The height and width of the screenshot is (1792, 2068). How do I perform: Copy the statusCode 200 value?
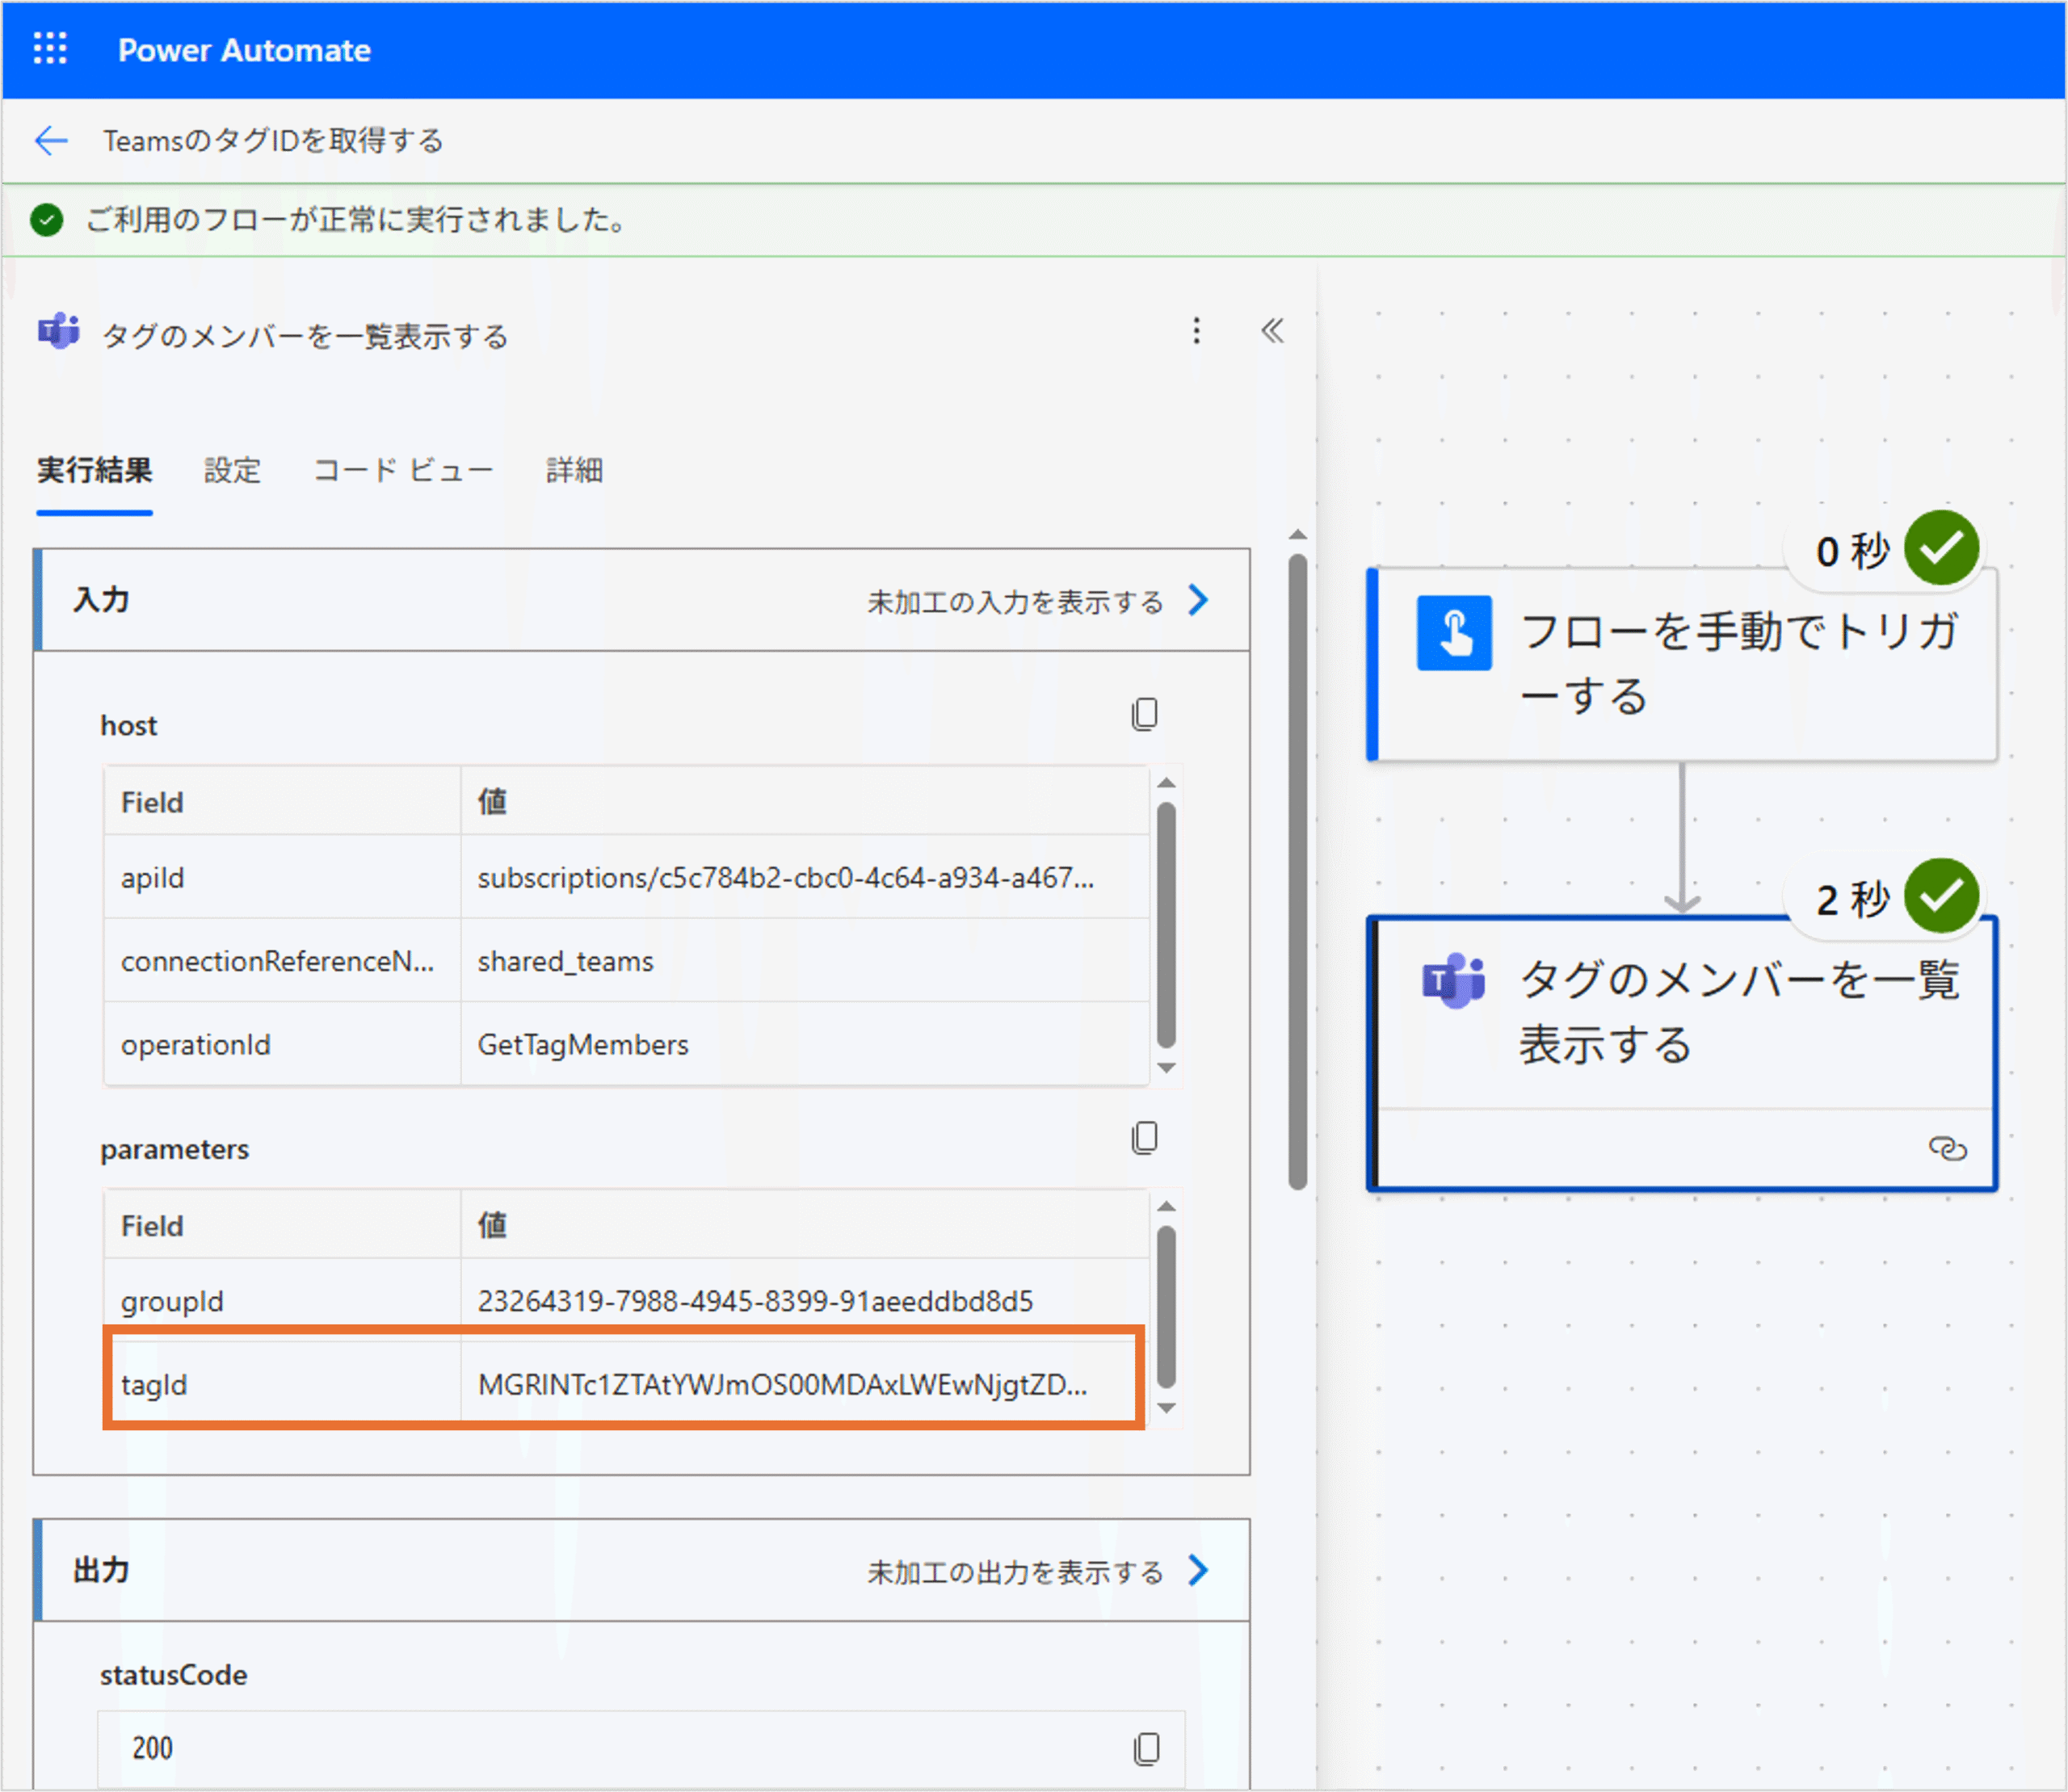click(1146, 1748)
